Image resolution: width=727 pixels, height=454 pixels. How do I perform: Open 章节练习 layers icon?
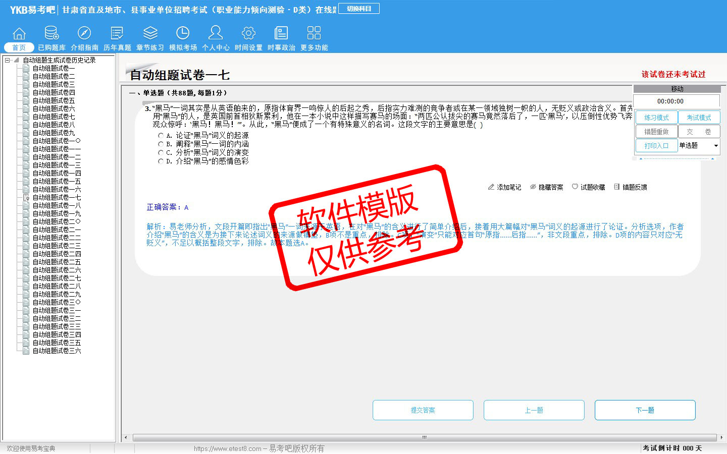pyautogui.click(x=150, y=34)
